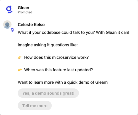Screen dimensions: 138x115
Task: Click the 'Imagine asking it questions like:' text
Action: coord(48,45)
